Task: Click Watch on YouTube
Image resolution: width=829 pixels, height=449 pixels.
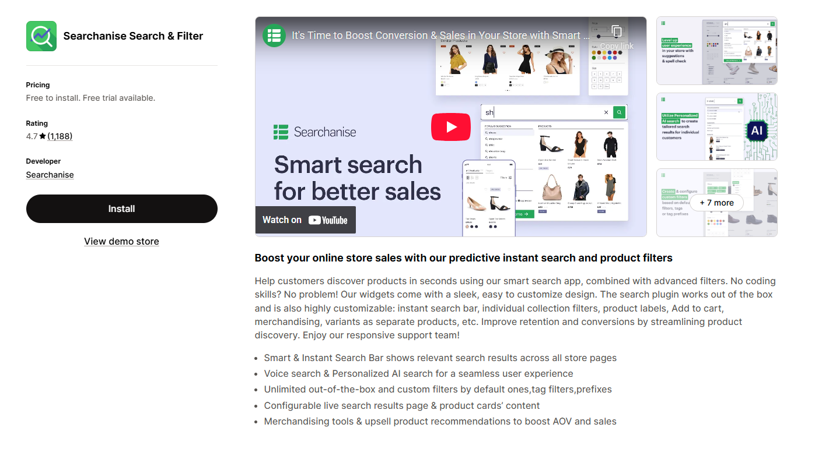Action: coord(305,220)
